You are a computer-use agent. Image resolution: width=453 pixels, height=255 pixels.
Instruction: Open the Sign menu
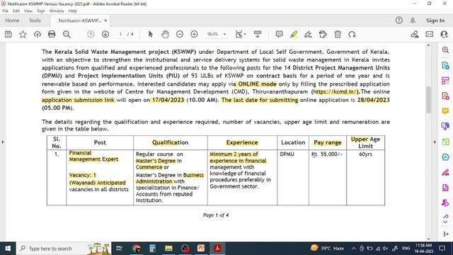[x=41, y=11]
